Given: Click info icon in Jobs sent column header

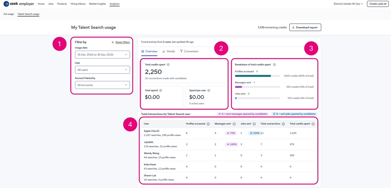Looking at the screenshot, I should point(254,124).
